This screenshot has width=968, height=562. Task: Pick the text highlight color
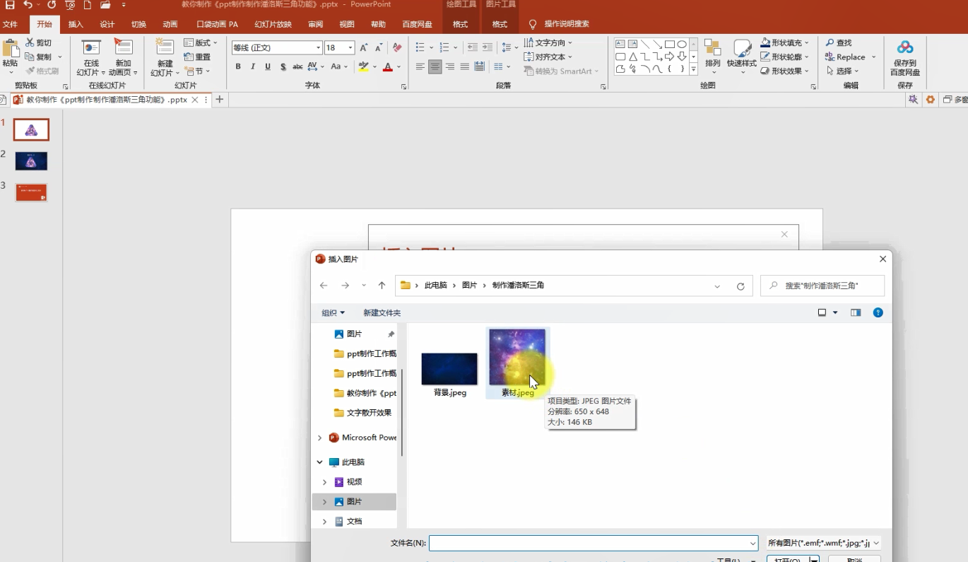pos(363,67)
